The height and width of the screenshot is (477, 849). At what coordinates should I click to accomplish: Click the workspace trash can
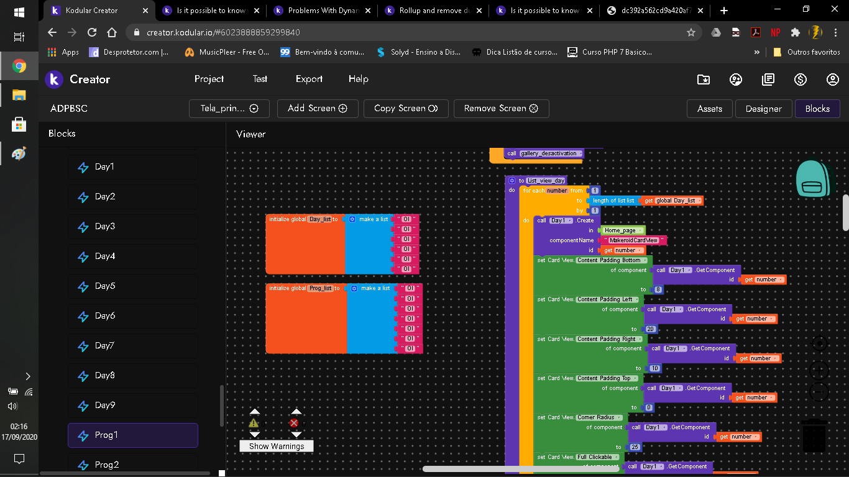coord(813,435)
